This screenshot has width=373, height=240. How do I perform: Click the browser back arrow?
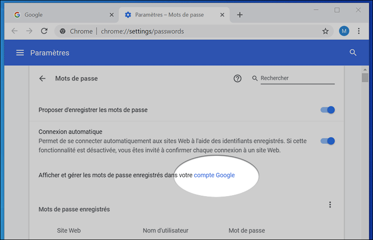pyautogui.click(x=14, y=31)
